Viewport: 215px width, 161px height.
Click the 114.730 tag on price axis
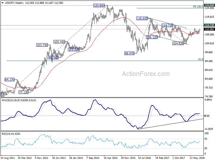pos(209,25)
